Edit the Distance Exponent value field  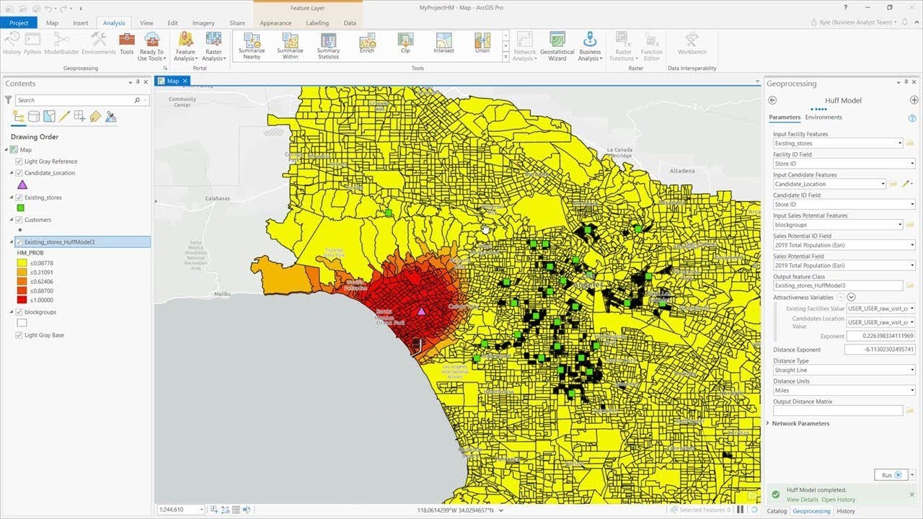click(880, 350)
